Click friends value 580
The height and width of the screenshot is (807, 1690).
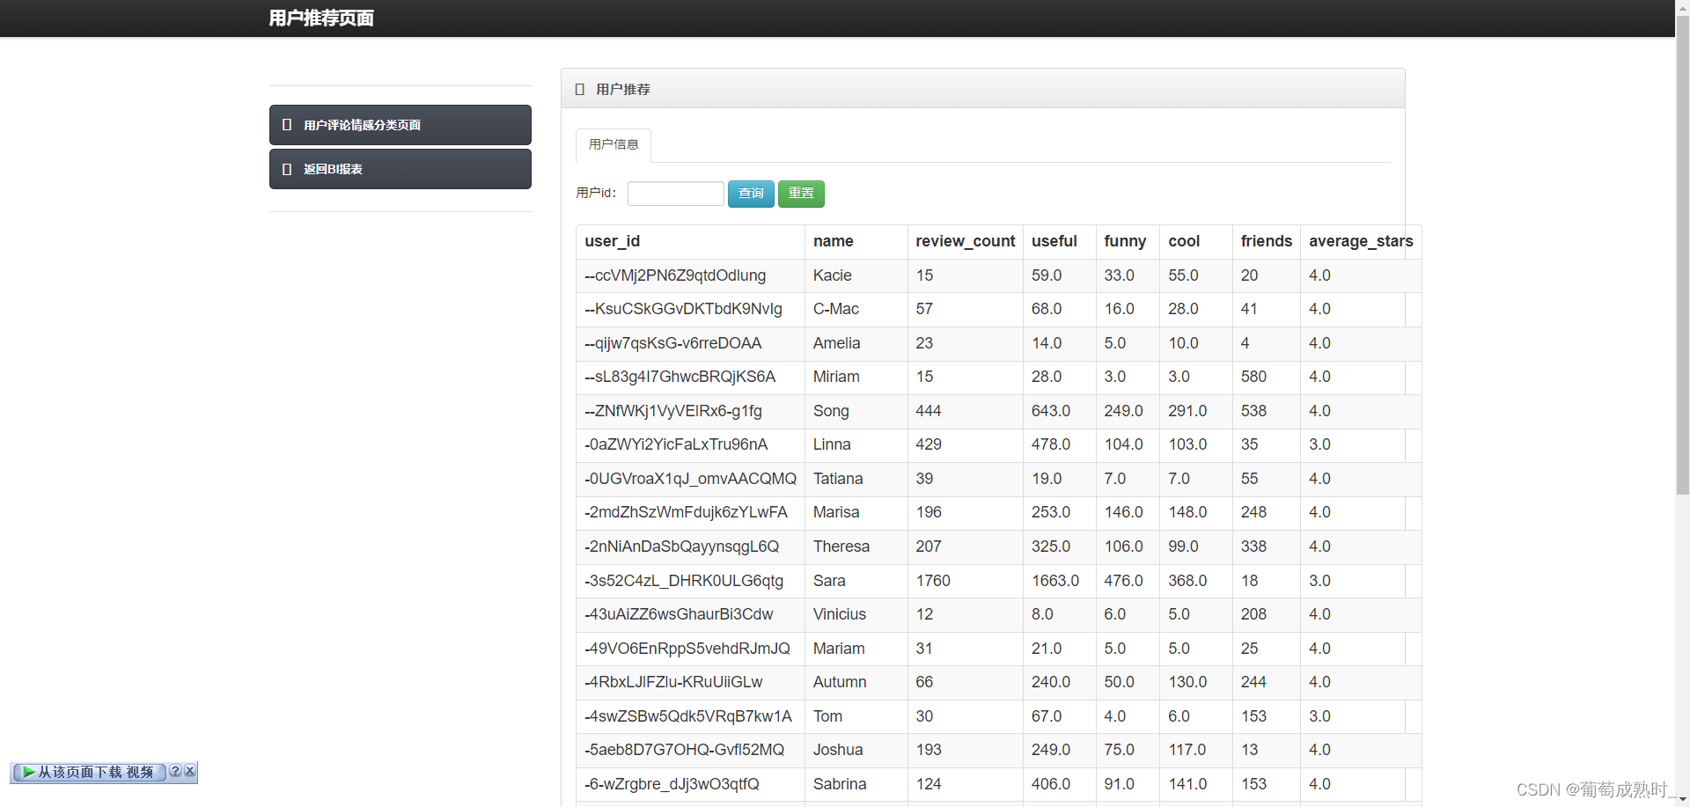point(1253,377)
